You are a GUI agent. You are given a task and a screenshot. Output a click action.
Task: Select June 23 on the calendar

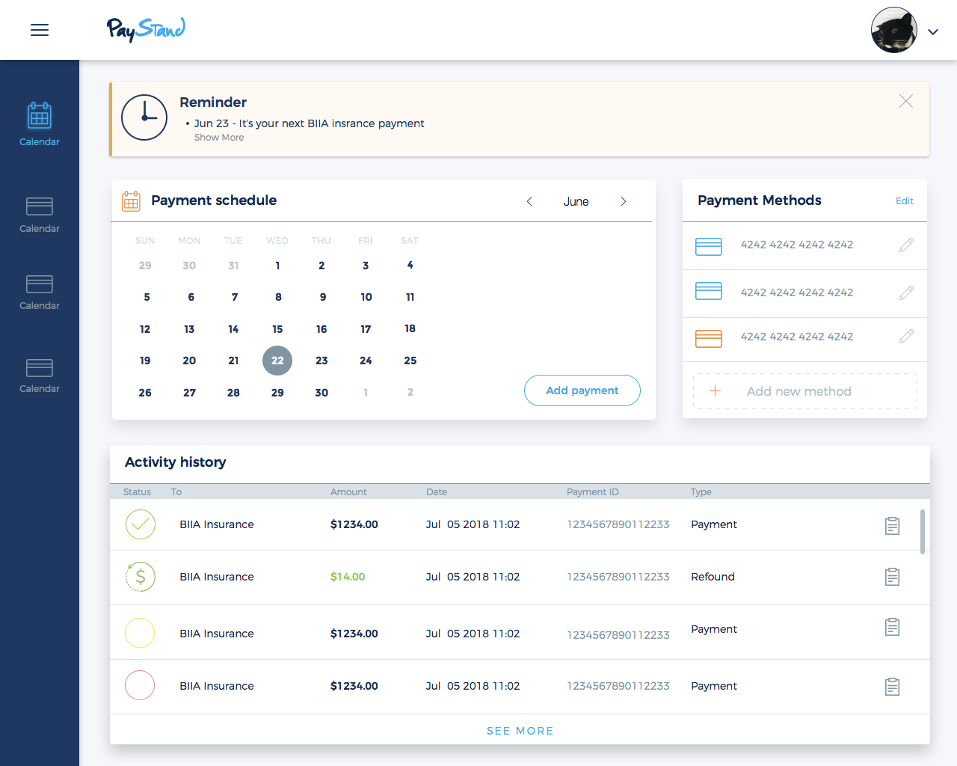[321, 361]
